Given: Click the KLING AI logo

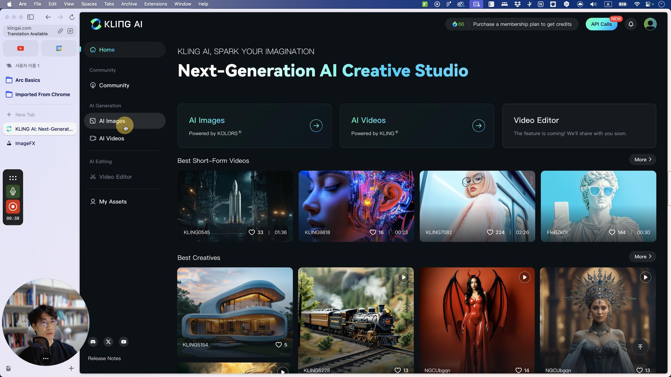Looking at the screenshot, I should click(x=117, y=24).
